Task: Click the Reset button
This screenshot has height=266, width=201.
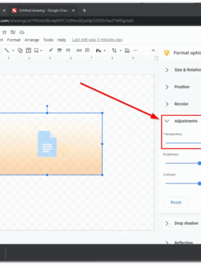Action: point(176,202)
